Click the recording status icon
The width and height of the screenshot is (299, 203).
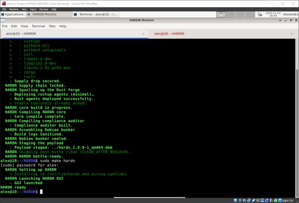(267, 200)
